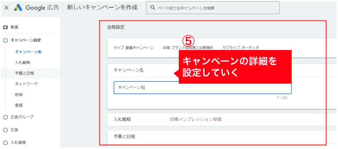Screen dimensions: 338x149
Task: Click the 動画 video camera icon
Action: (x=5, y=27)
